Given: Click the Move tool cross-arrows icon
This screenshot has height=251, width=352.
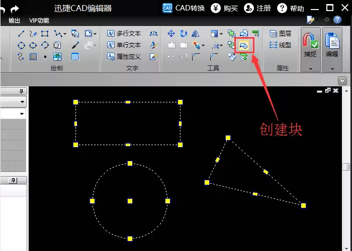Looking at the screenshot, I should (171, 34).
